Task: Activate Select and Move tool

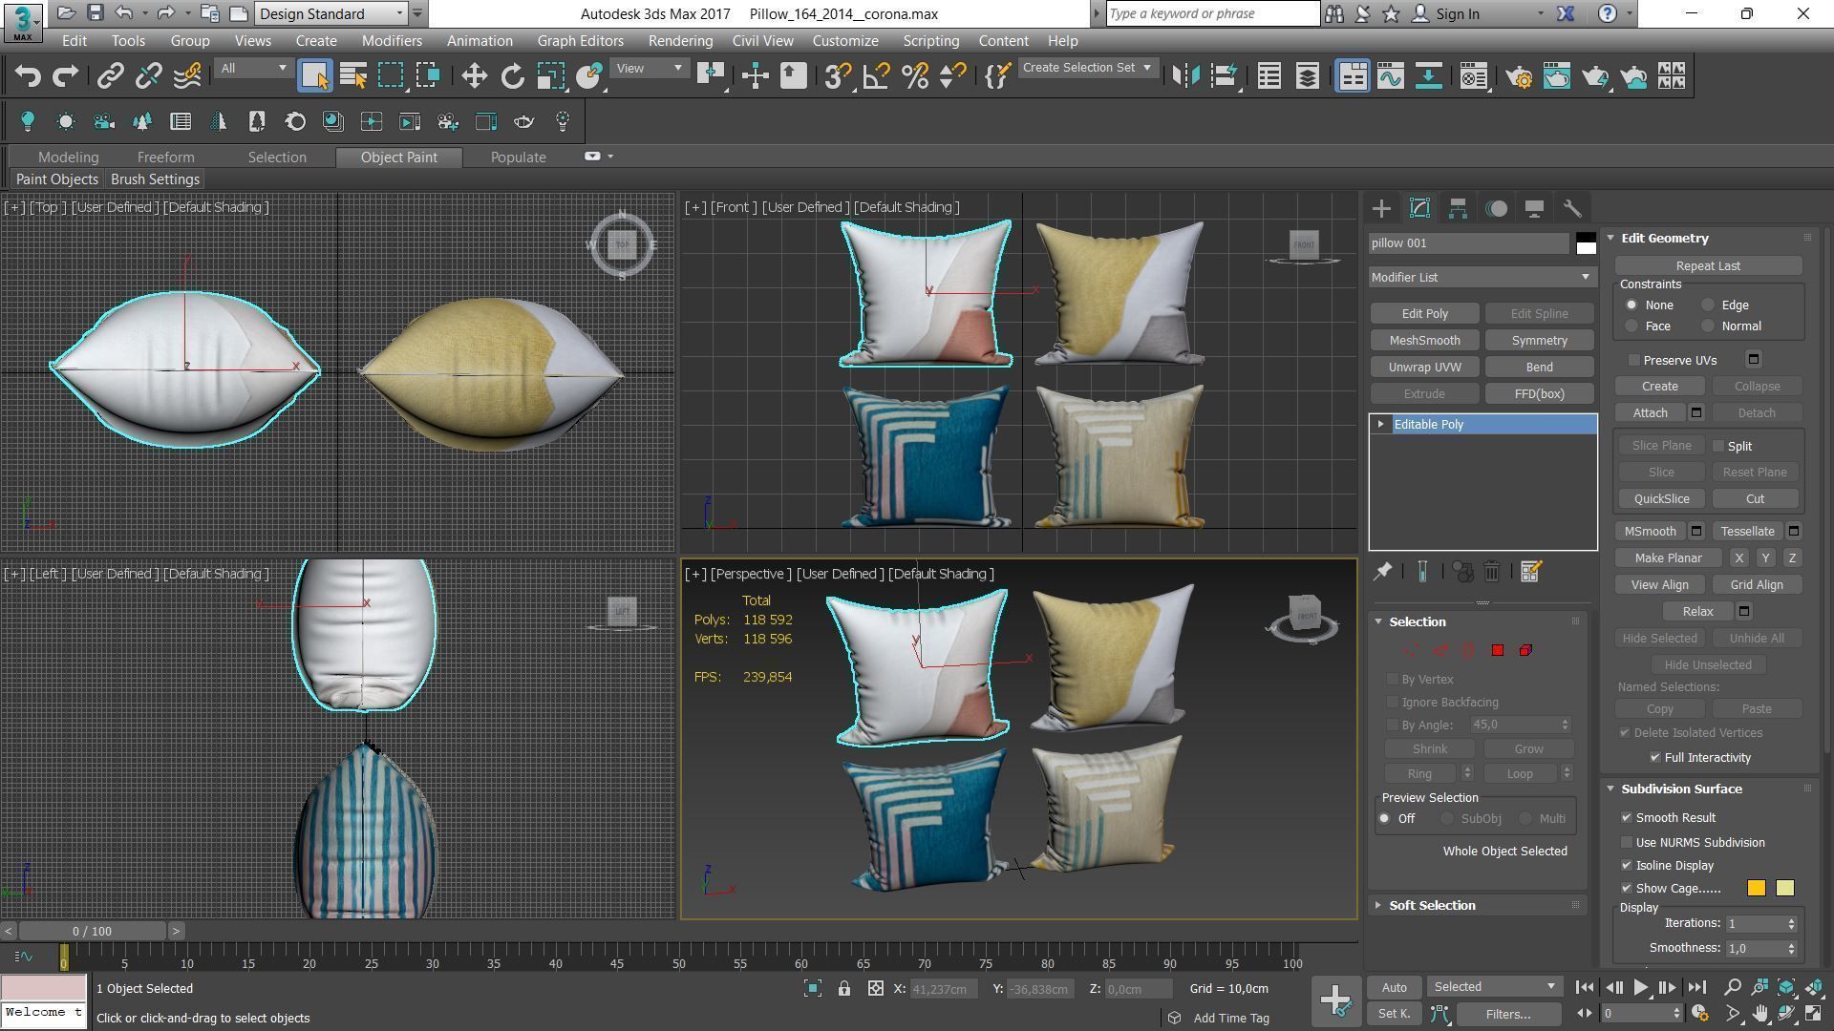Action: 475,76
